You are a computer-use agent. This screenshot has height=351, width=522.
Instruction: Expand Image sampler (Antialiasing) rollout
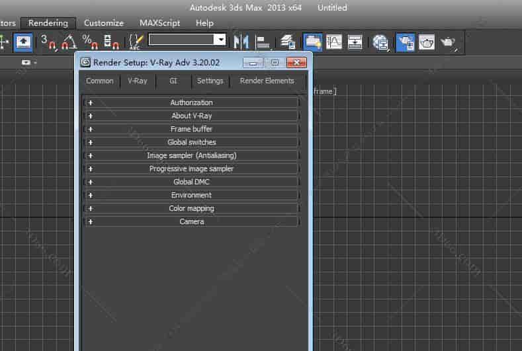click(191, 155)
